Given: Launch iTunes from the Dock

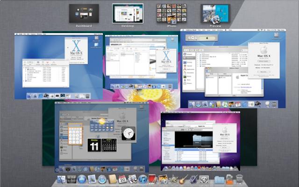Looking at the screenshot, I should [x=143, y=180].
